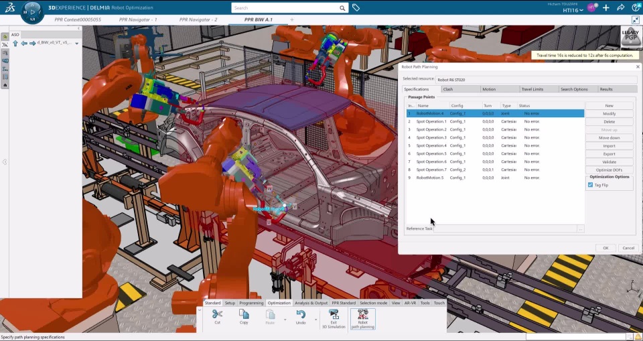This screenshot has height=341, width=643.
Task: Click the search magnifier icon
Action: 342,8
